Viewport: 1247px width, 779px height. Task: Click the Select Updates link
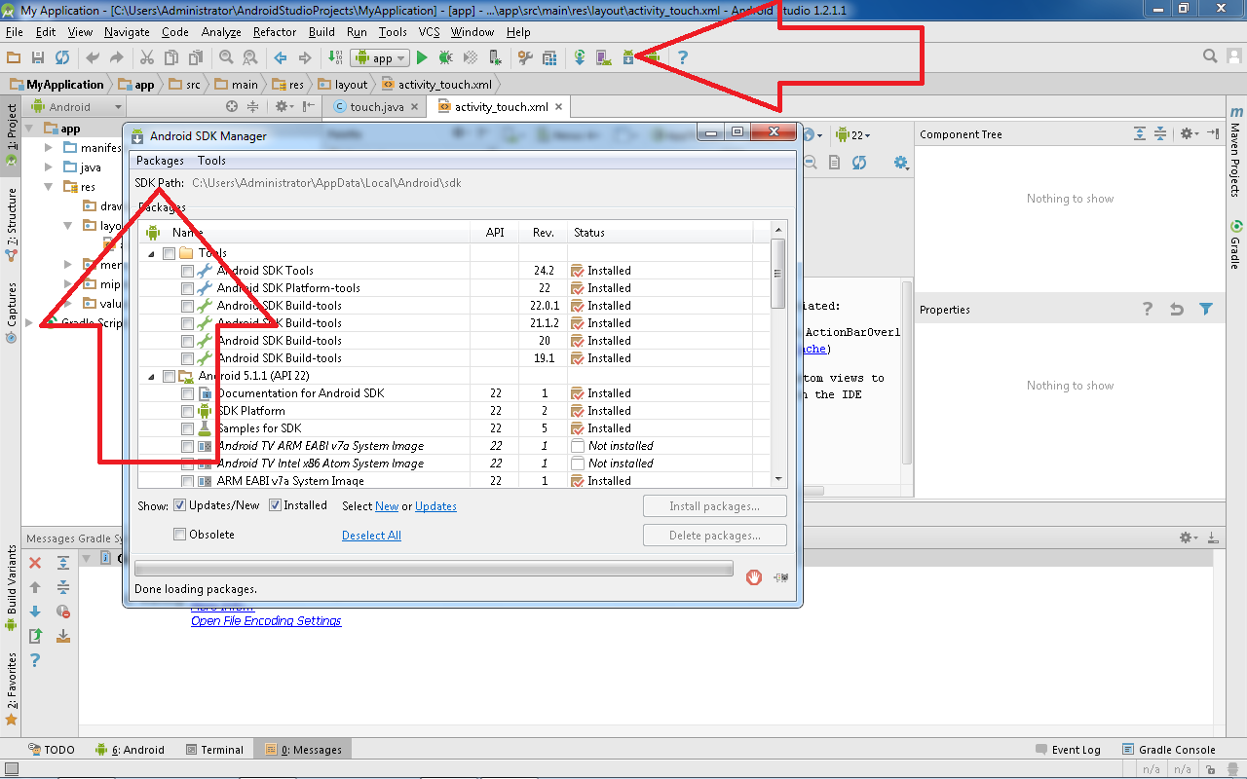click(435, 506)
